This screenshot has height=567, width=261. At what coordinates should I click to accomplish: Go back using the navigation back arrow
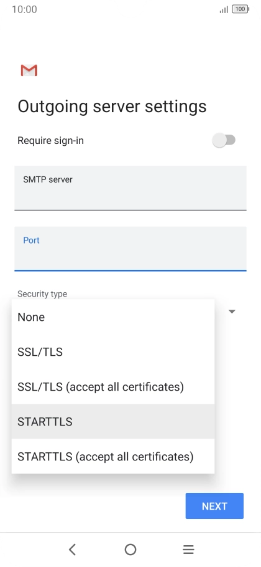coord(73,550)
